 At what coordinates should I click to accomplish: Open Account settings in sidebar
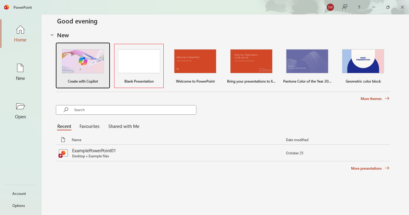(19, 194)
